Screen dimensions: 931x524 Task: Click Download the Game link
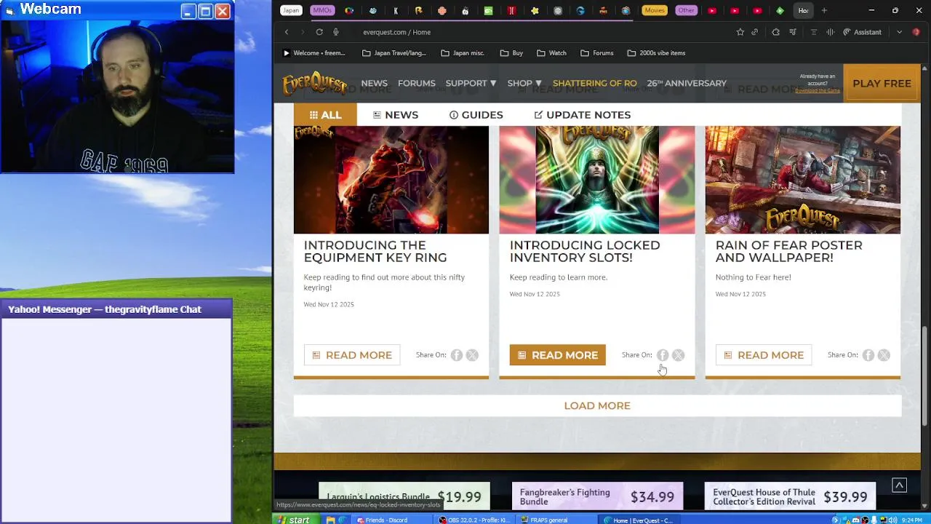coord(817,90)
